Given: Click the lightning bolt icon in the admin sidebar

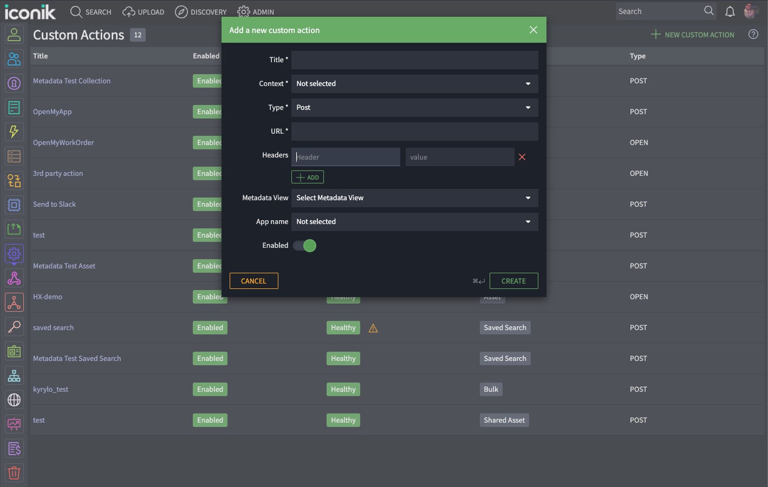Looking at the screenshot, I should (x=14, y=131).
